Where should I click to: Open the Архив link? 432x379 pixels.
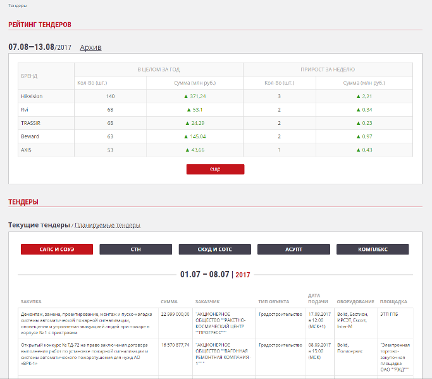(x=90, y=47)
